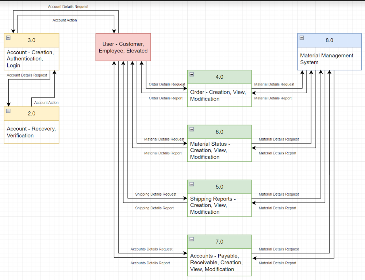Collapse process 6.0 using its minus icon
The width and height of the screenshot is (365, 280).
(x=192, y=129)
